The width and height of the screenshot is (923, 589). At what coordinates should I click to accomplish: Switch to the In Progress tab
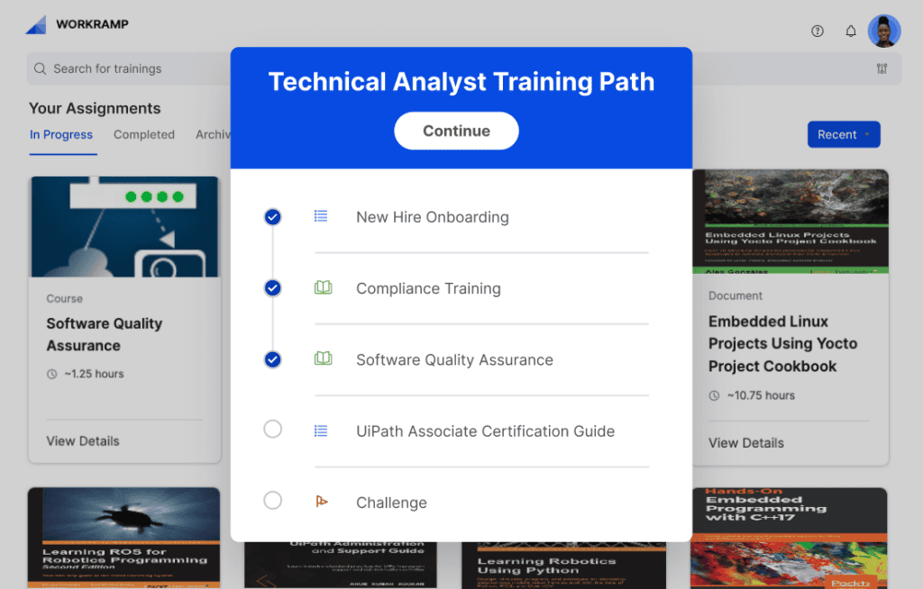[61, 135]
